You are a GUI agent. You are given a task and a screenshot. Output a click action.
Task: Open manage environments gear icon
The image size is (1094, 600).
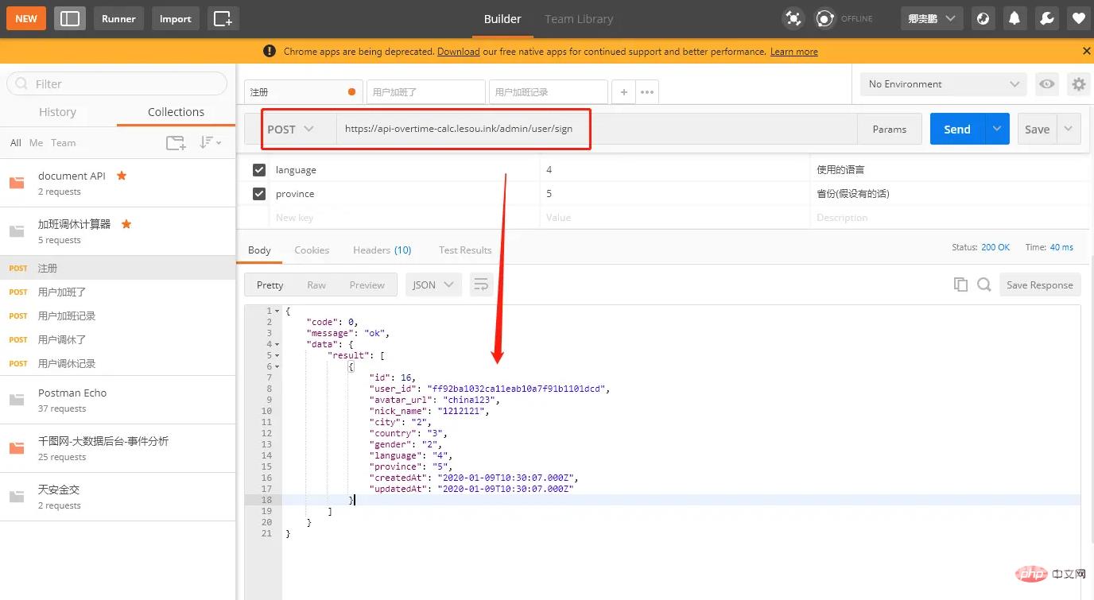click(x=1078, y=84)
